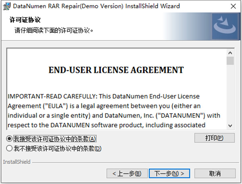
Task: Choose 我不接受该许可证协议中的条款 option
Action: [x=10, y=148]
